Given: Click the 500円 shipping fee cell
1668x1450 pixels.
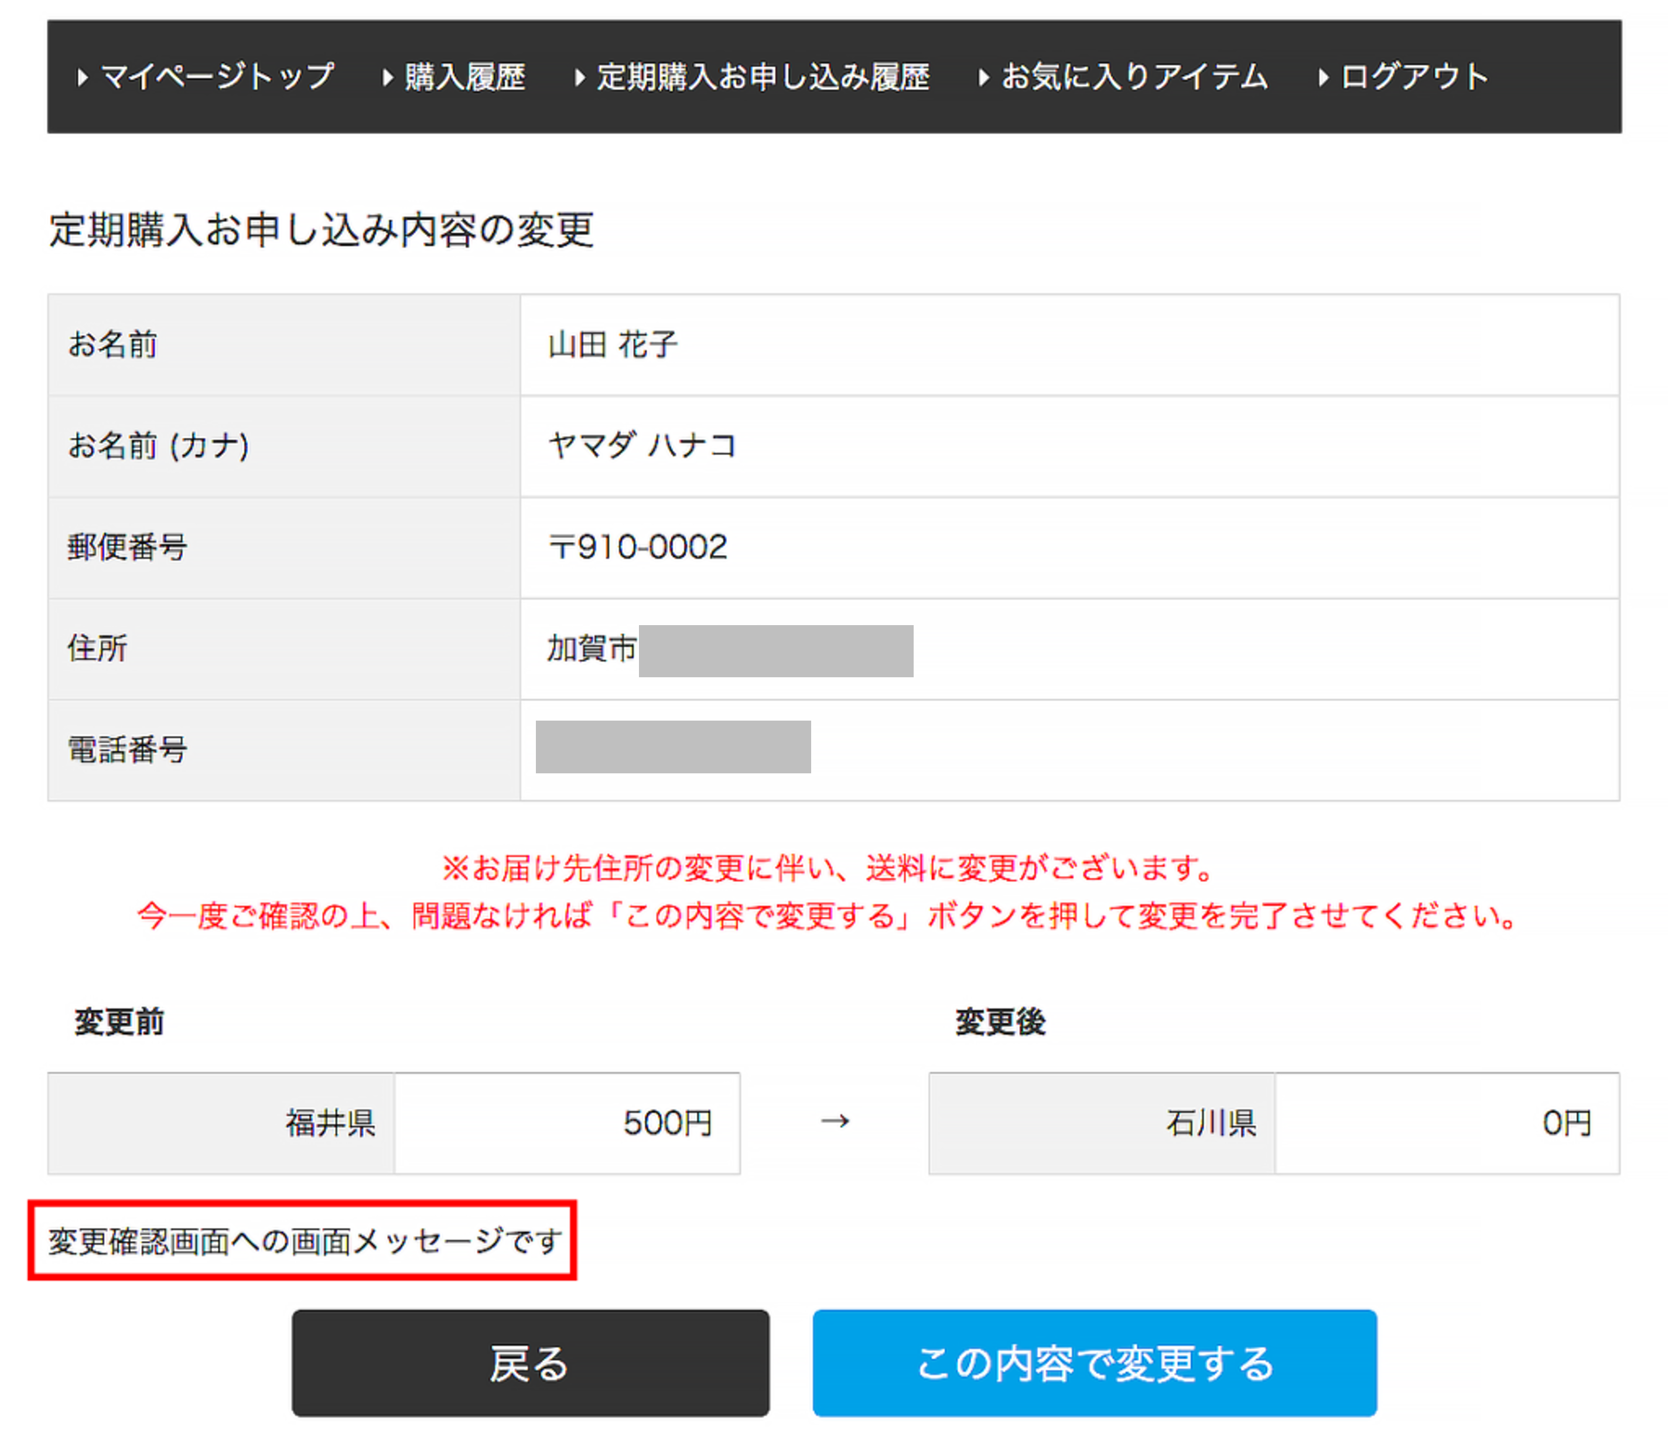Looking at the screenshot, I should 666,1123.
